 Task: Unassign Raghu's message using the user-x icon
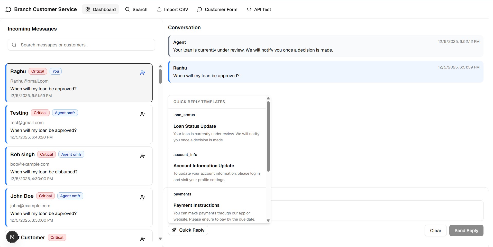143,73
